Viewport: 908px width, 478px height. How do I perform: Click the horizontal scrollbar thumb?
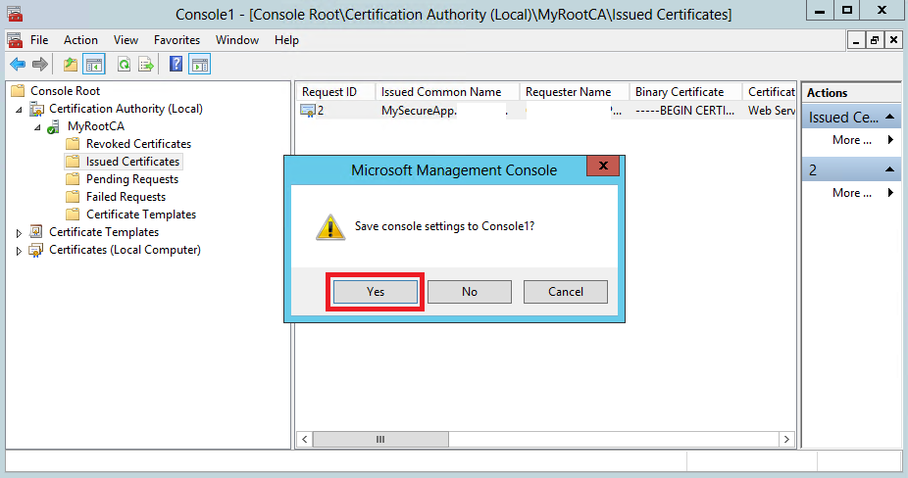click(x=380, y=439)
